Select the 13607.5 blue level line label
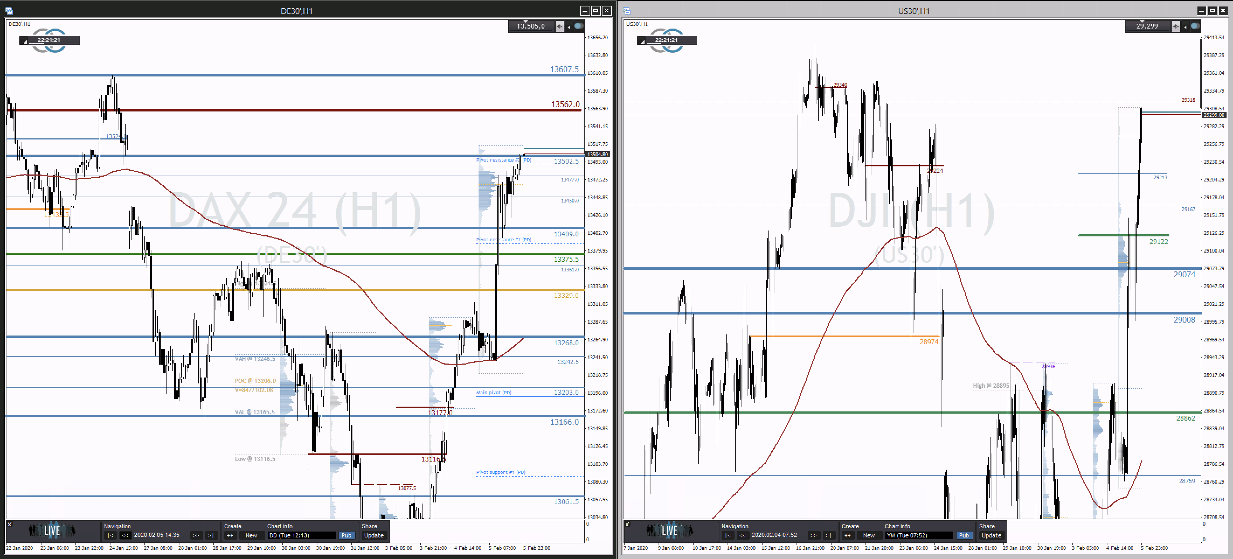The height and width of the screenshot is (559, 1233). [x=564, y=69]
